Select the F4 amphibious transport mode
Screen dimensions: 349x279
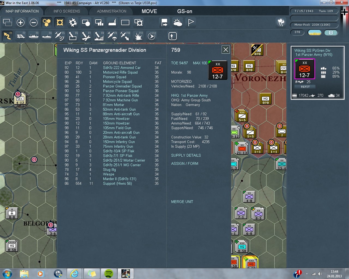(47, 36)
